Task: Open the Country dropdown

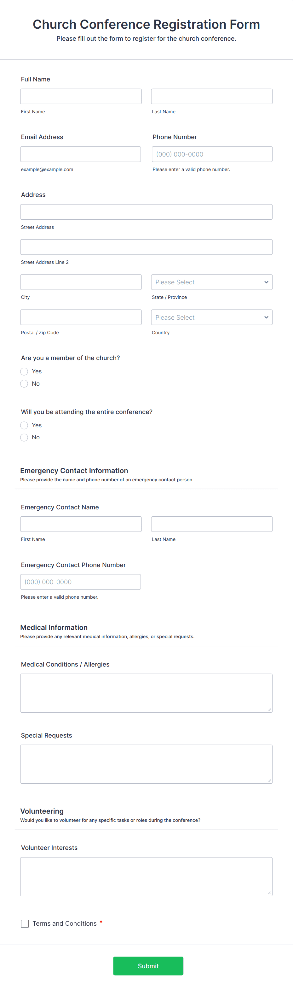Action: click(x=212, y=317)
